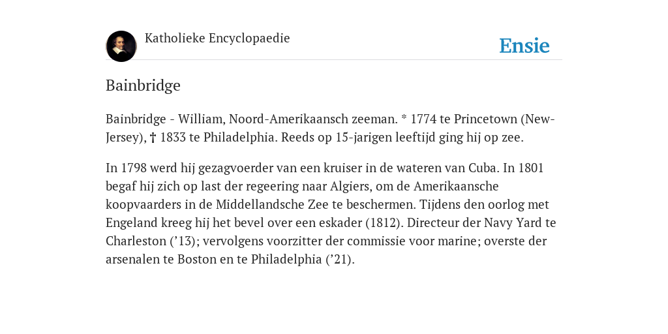Click the horizontal divider below the header
The height and width of the screenshot is (334, 668).
point(334,59)
